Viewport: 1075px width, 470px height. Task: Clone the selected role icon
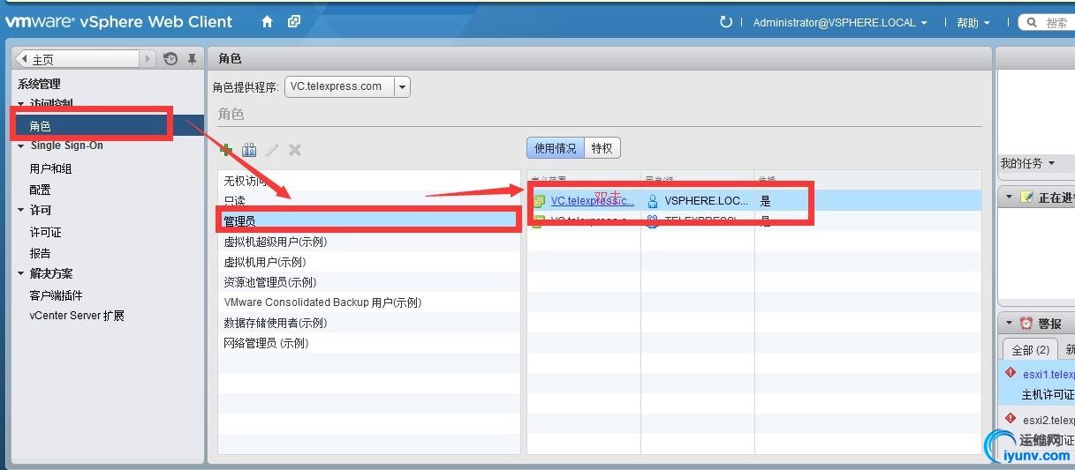pyautogui.click(x=249, y=150)
